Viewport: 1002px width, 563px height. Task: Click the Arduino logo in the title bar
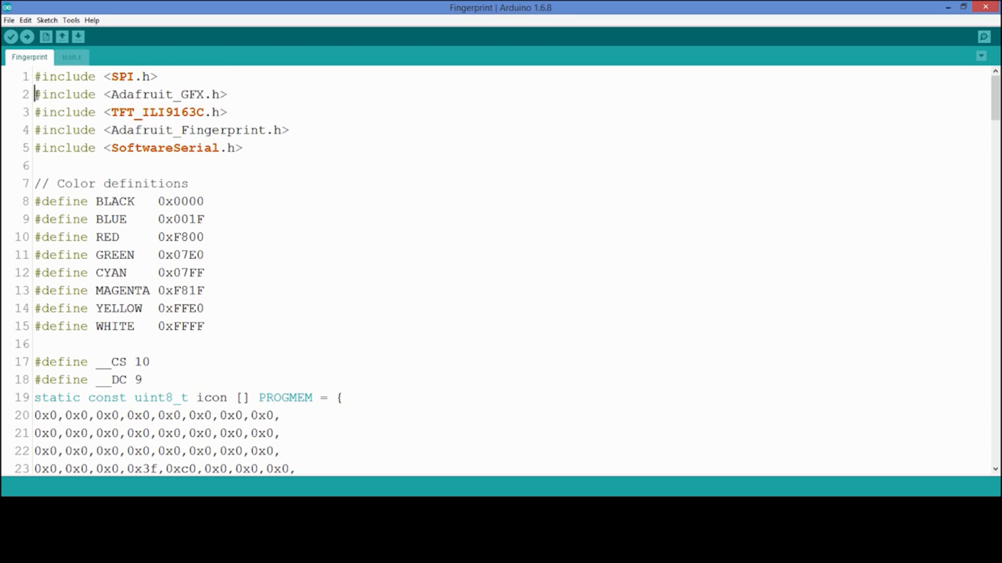click(x=7, y=7)
